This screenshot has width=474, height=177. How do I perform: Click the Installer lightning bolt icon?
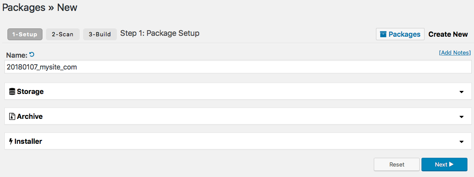point(11,141)
